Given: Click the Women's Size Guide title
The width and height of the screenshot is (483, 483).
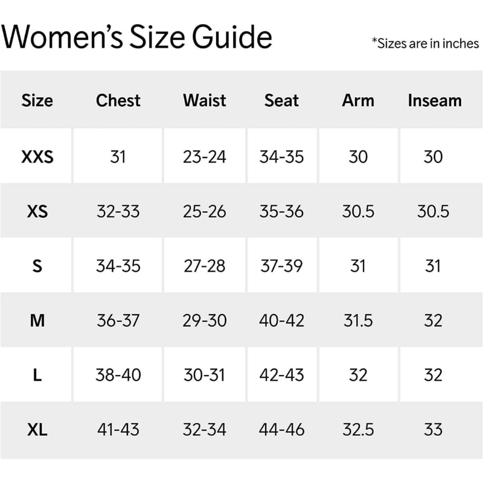Looking at the screenshot, I should tap(136, 36).
